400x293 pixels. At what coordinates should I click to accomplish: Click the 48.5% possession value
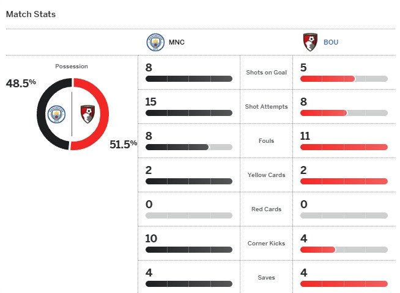21,83
